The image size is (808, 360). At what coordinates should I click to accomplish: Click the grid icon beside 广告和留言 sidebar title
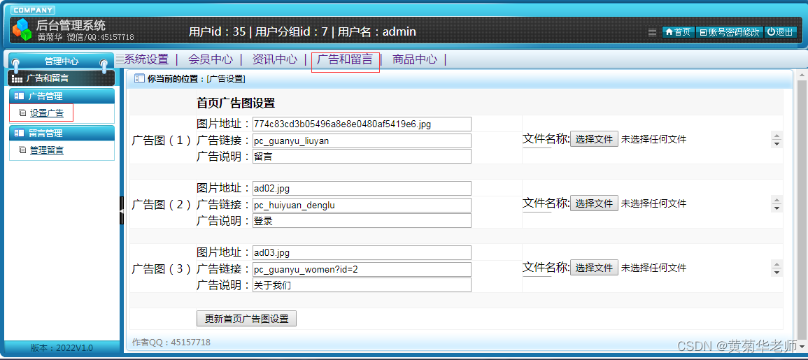click(x=17, y=79)
